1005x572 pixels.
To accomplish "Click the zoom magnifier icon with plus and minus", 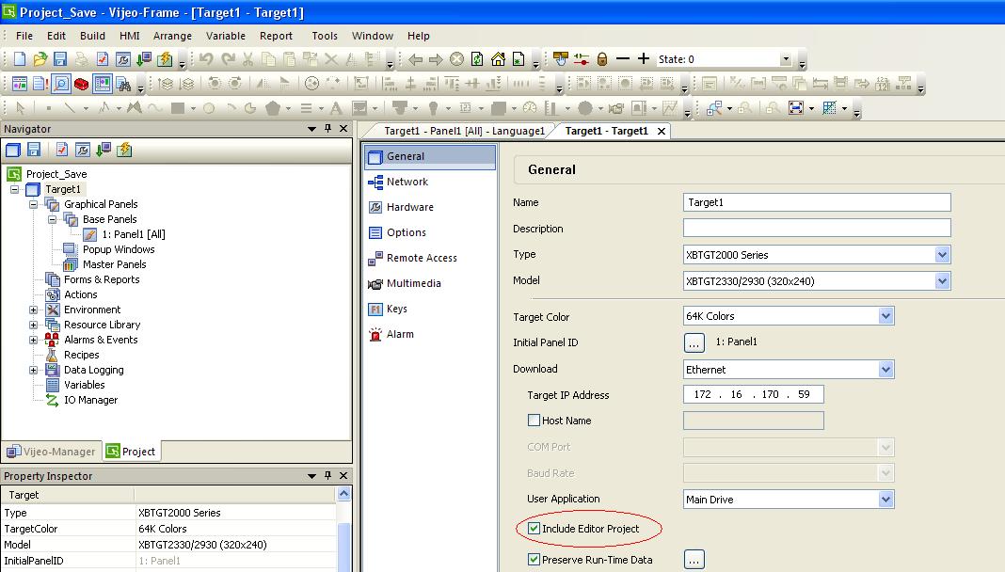I will pos(714,108).
